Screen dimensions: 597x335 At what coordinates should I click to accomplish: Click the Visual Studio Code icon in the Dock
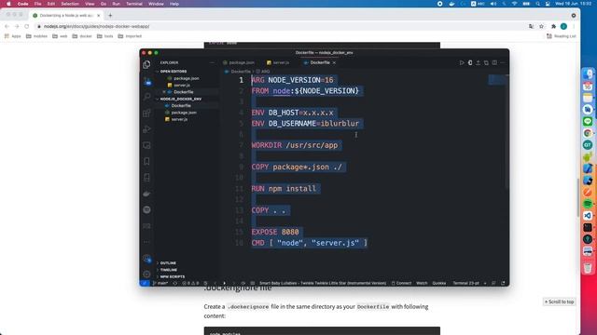pos(588,215)
